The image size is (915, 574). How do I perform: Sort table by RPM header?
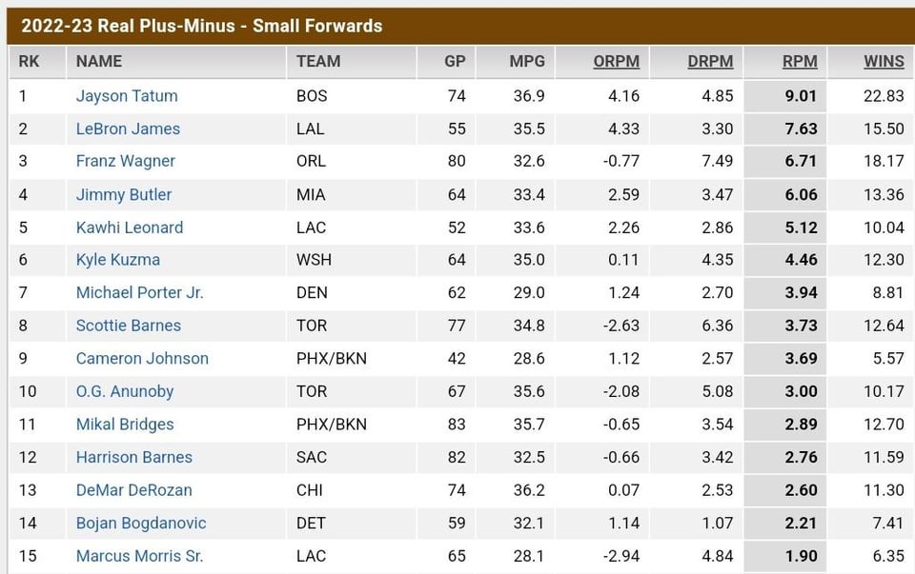coord(800,61)
